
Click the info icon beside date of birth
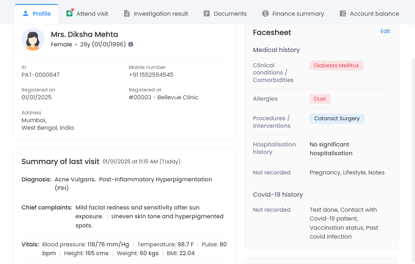point(131,44)
